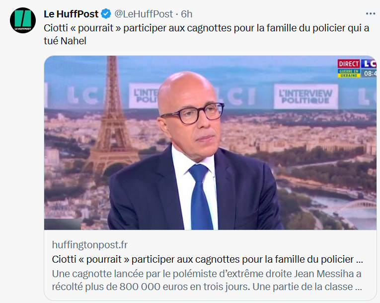Image resolution: width=380 pixels, height=303 pixels.
Task: Click the LCI channel logo in corner
Action: click(369, 64)
